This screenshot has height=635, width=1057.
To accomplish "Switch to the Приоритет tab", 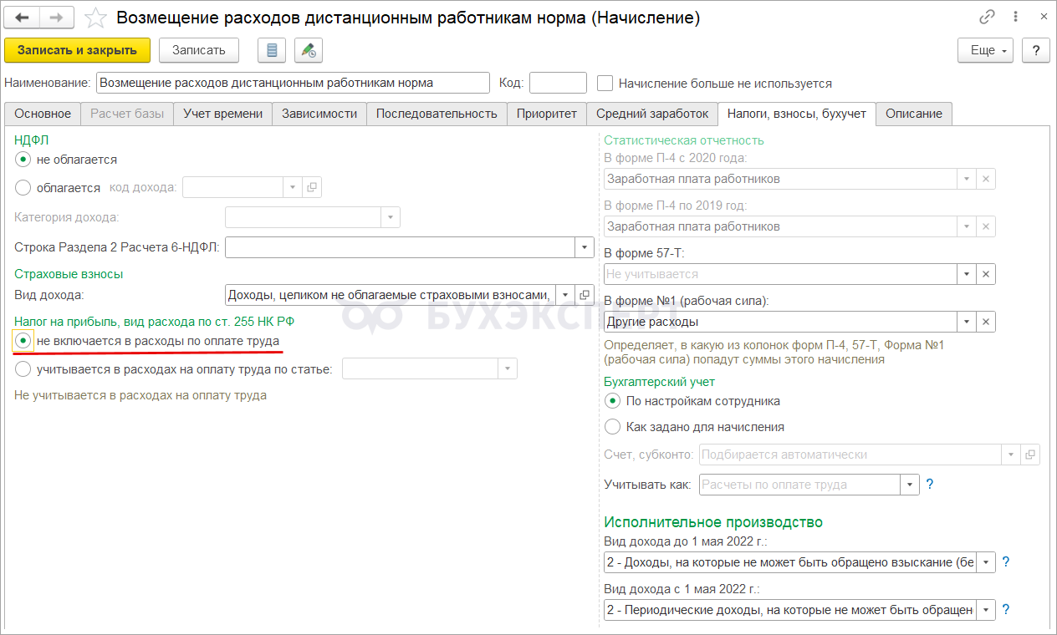I will pos(547,114).
